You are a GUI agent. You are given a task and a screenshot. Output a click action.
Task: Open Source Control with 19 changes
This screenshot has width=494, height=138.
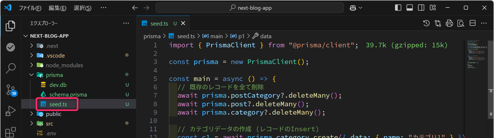coord(11,90)
